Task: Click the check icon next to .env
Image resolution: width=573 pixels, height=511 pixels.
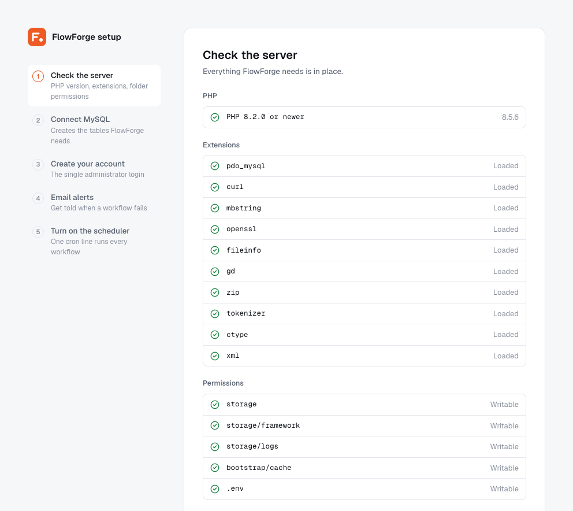Action: 215,488
